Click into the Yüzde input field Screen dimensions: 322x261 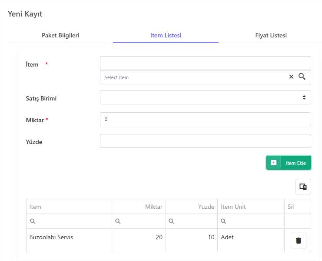point(206,141)
